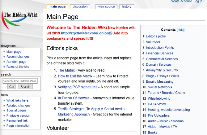Open What links here tool
Viewport: 207px width, 135px height.
point(17,100)
